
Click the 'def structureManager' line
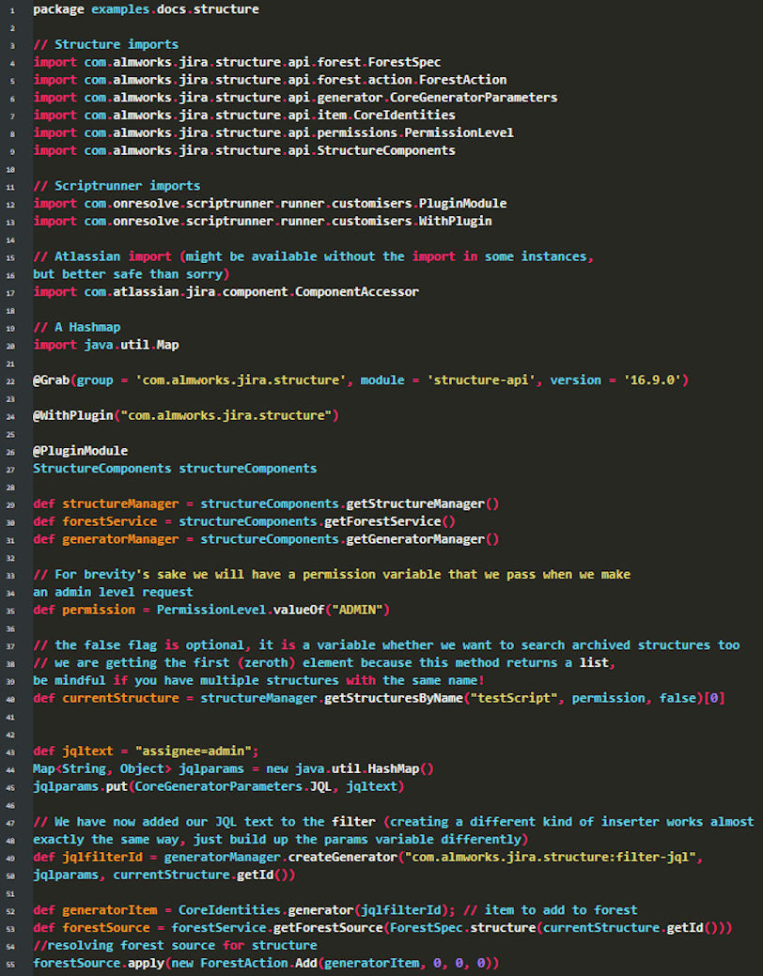[x=266, y=503]
